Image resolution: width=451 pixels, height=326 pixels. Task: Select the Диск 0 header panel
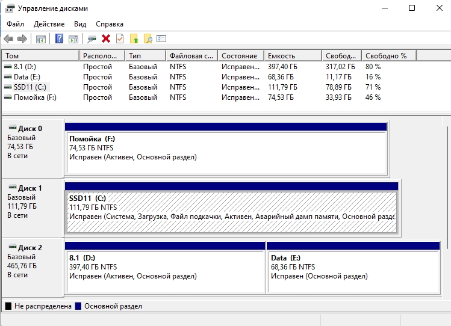pos(33,149)
